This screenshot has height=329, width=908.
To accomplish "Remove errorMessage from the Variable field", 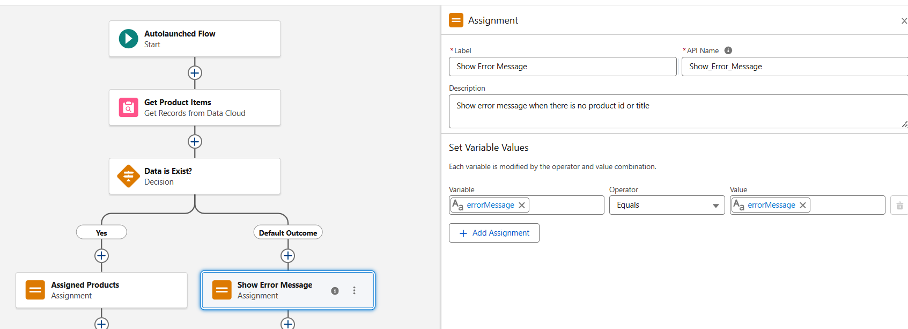I will (522, 205).
